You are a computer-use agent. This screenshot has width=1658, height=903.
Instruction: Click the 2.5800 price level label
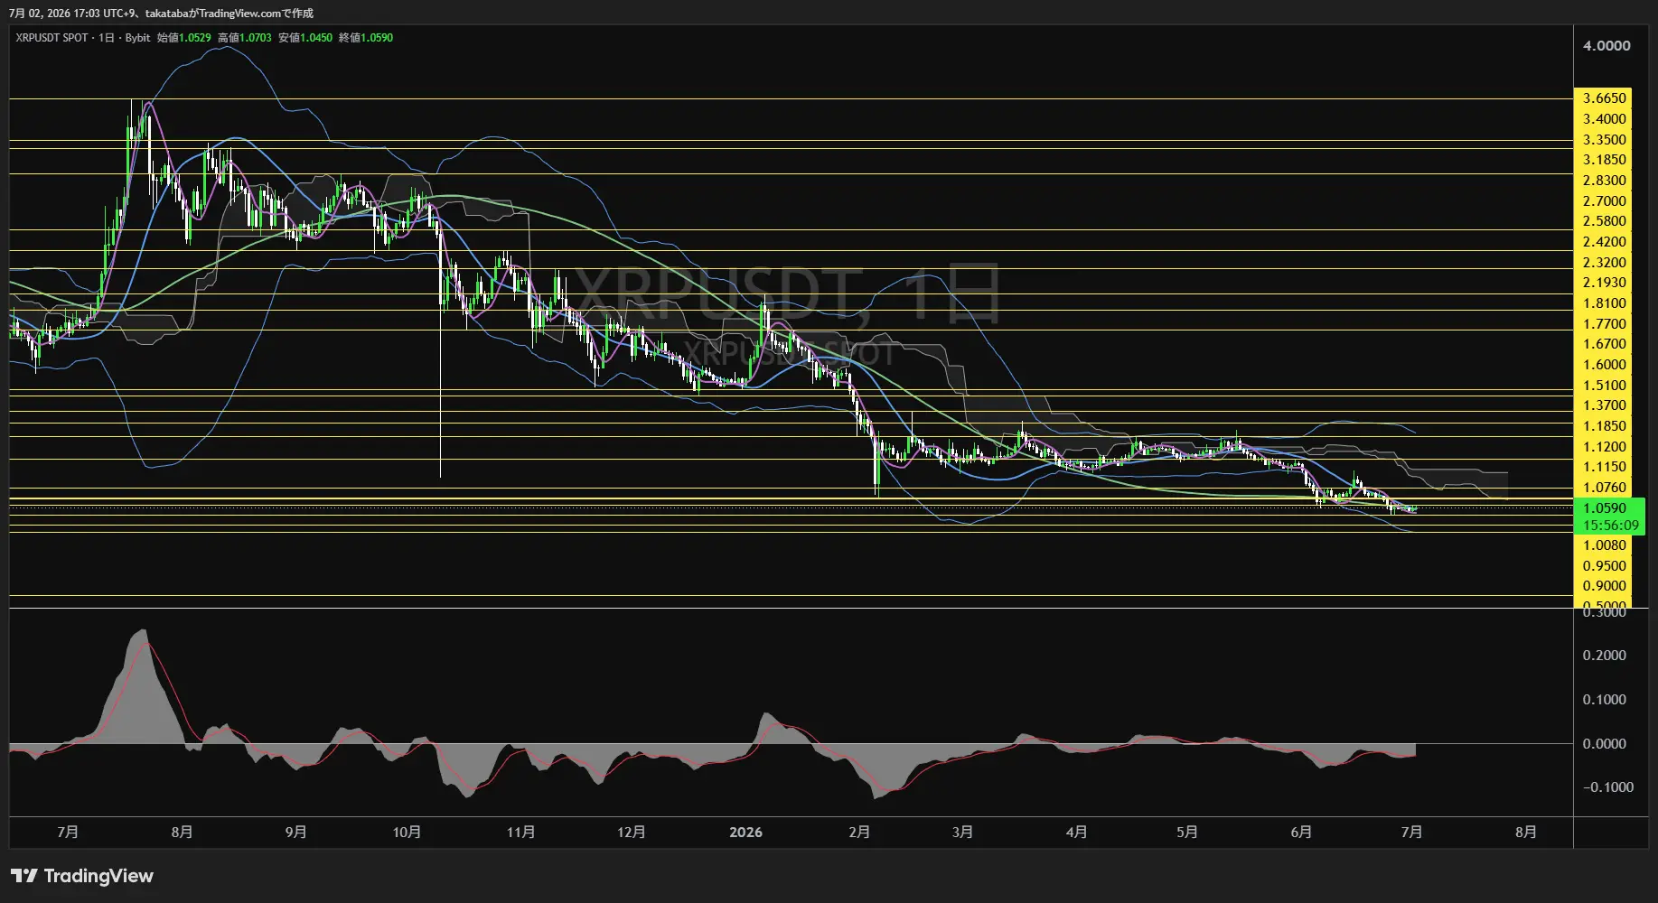click(x=1605, y=221)
